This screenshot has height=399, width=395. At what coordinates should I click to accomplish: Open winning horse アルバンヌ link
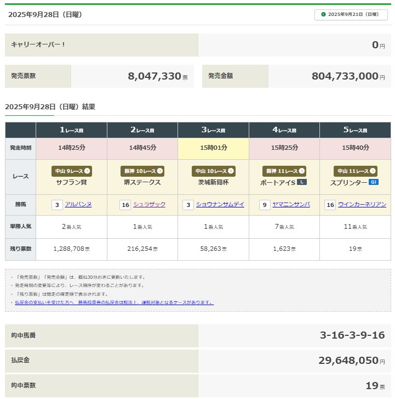pyautogui.click(x=78, y=205)
